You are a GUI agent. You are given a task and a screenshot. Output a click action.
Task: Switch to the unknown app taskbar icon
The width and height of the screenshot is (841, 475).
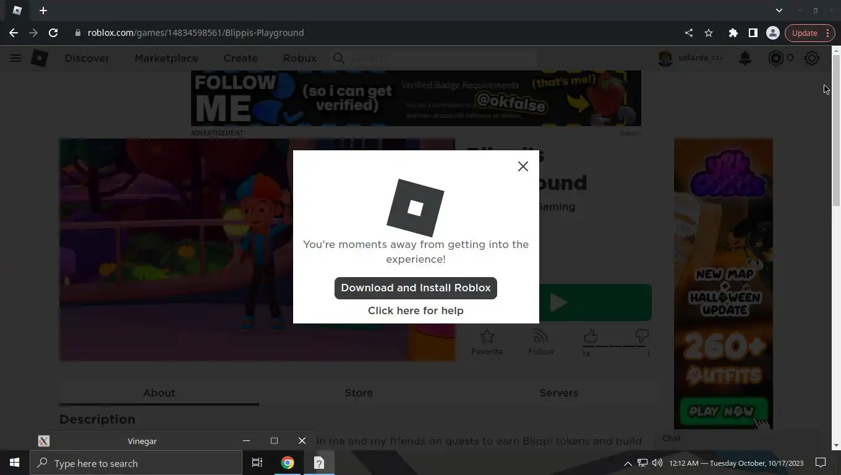[x=319, y=463]
